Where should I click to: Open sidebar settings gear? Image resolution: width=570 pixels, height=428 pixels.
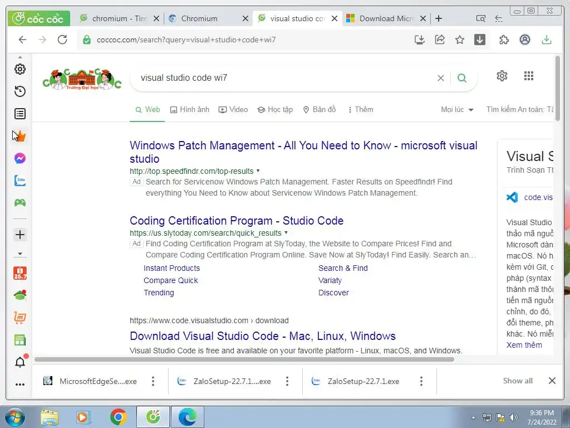coord(20,69)
